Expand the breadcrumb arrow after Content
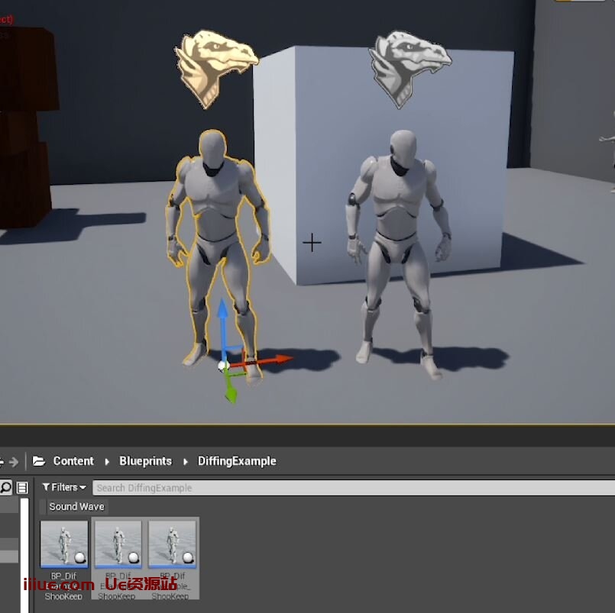Screen dimensions: 615x613 click(105, 461)
